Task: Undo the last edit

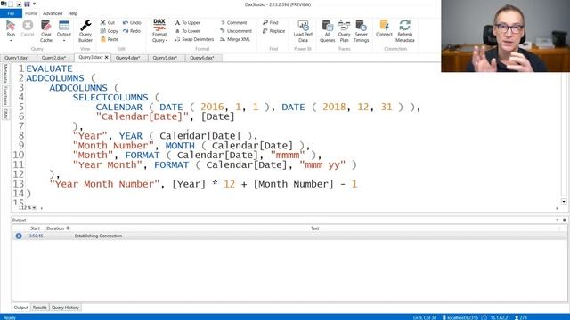Action: tap(132, 22)
